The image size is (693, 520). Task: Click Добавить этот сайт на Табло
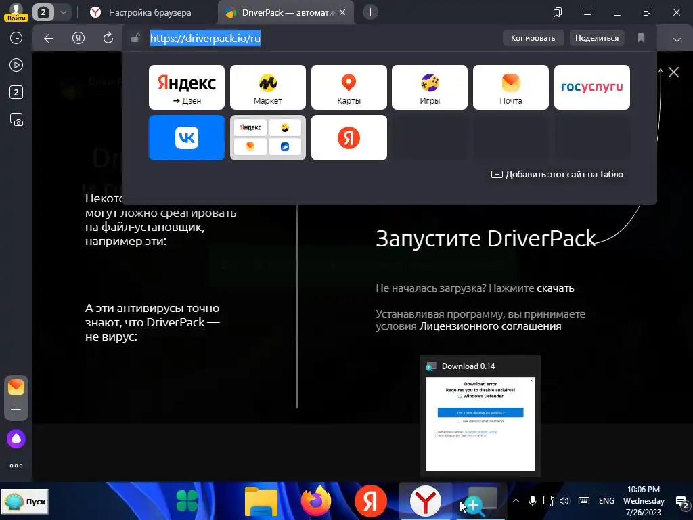click(558, 174)
